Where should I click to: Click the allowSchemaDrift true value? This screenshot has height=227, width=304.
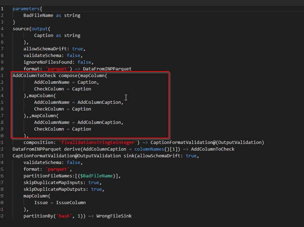[77, 49]
